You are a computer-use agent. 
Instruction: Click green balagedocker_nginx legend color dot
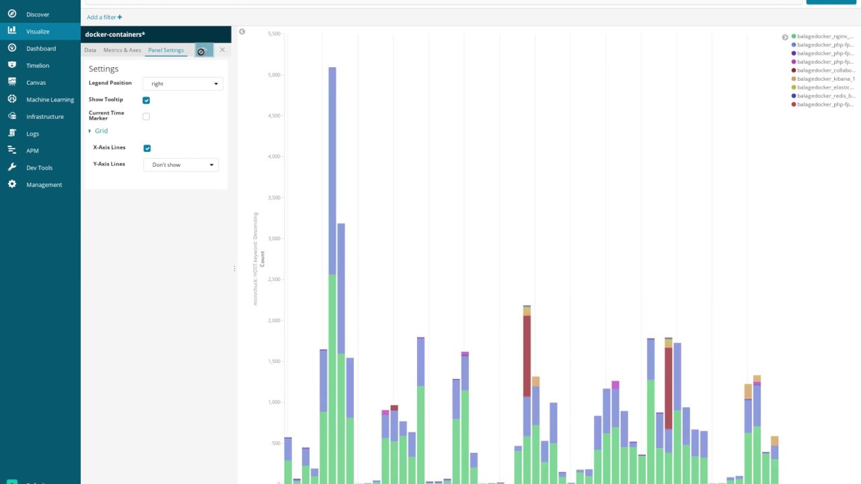pyautogui.click(x=794, y=36)
